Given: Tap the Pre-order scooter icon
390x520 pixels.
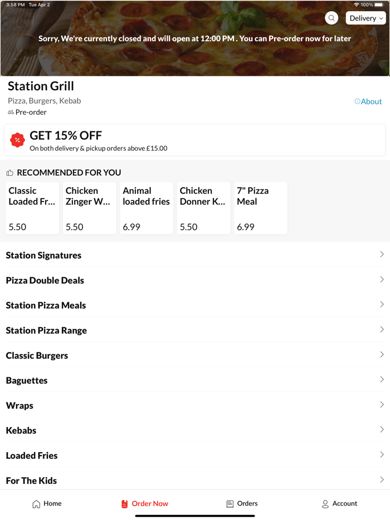Looking at the screenshot, I should [x=10, y=112].
